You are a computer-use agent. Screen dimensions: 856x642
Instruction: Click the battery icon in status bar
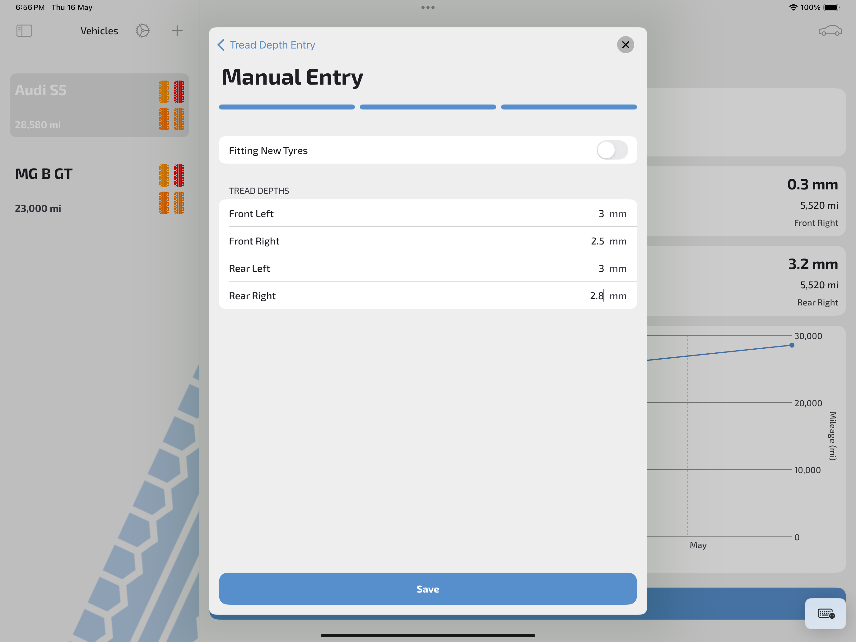(831, 7)
